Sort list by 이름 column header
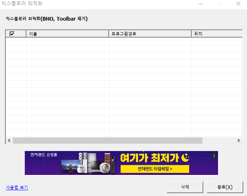Viewport: 247px width, 196px height. [68, 34]
